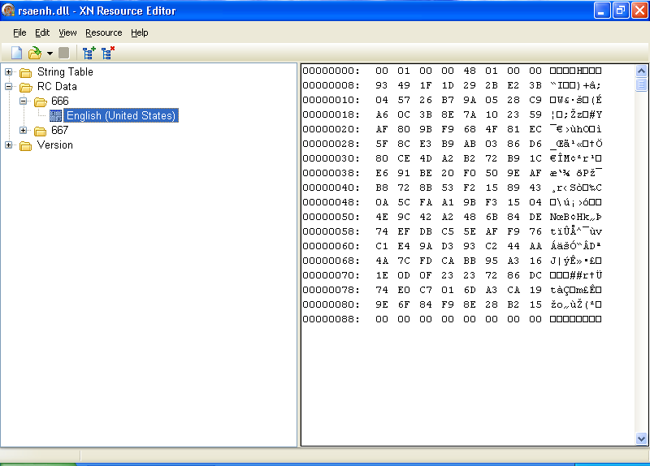Collapse the RC Data tree node
This screenshot has width=650, height=466.
point(9,87)
